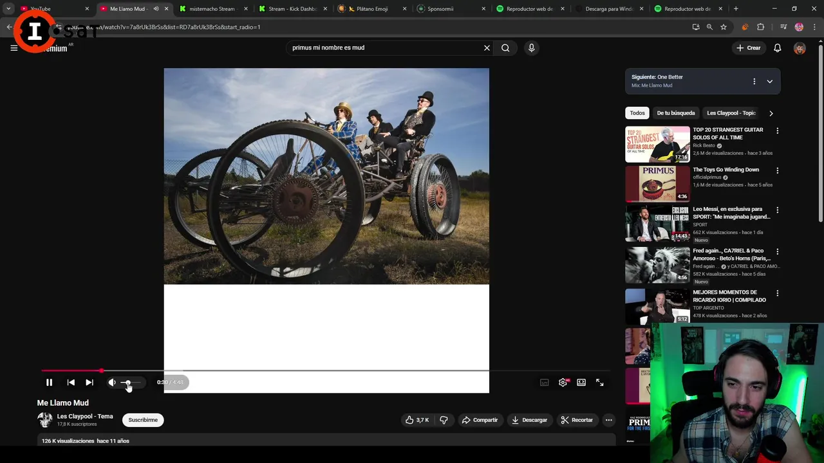Adjust the player volume slider

(x=131, y=383)
